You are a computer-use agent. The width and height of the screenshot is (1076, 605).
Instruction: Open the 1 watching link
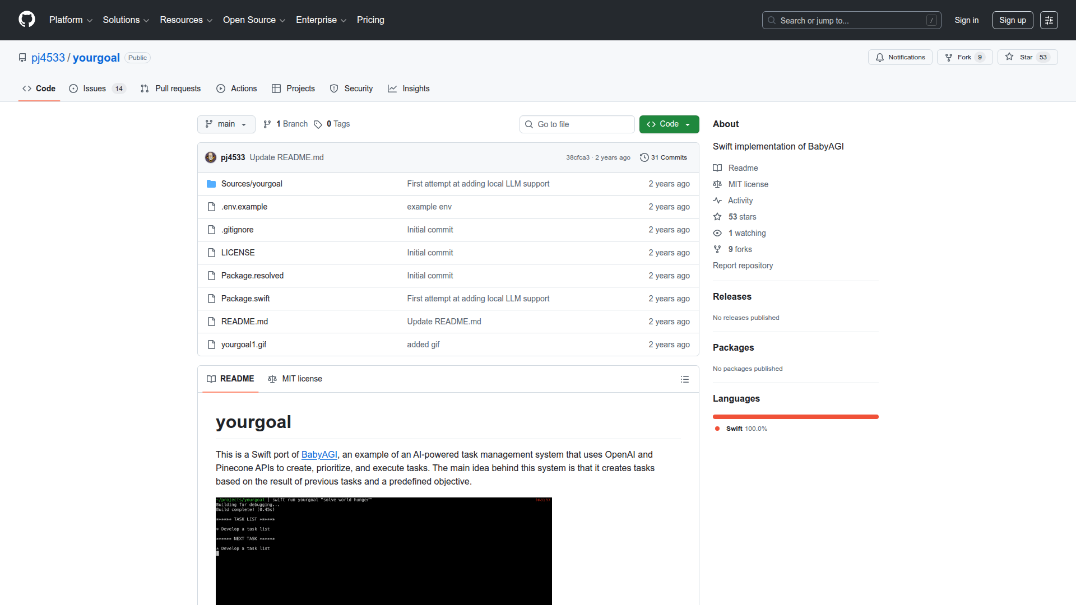pos(746,233)
